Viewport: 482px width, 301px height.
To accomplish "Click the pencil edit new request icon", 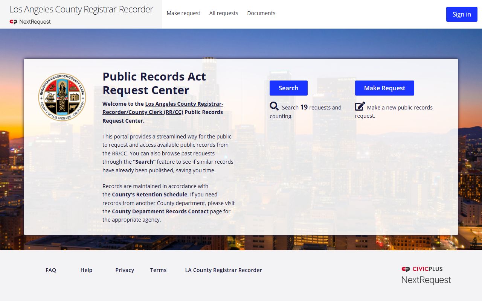I will [x=360, y=106].
